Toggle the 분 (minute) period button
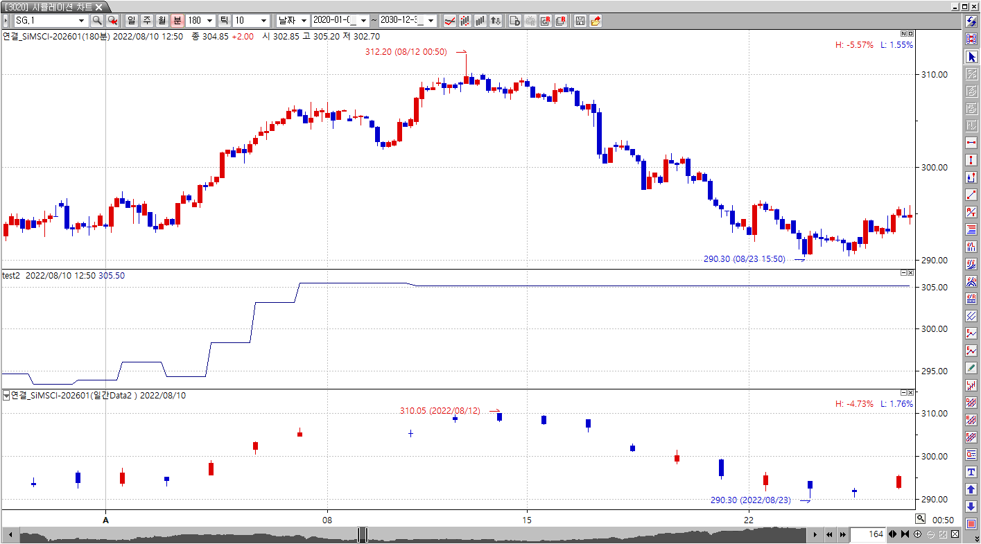981x544 pixels. tap(177, 21)
